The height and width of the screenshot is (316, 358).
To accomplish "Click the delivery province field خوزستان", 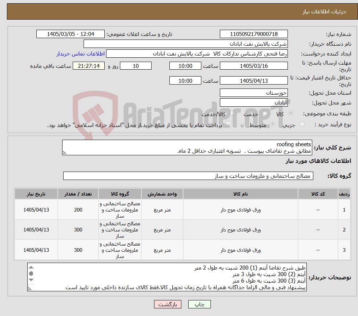I will 254,93.
